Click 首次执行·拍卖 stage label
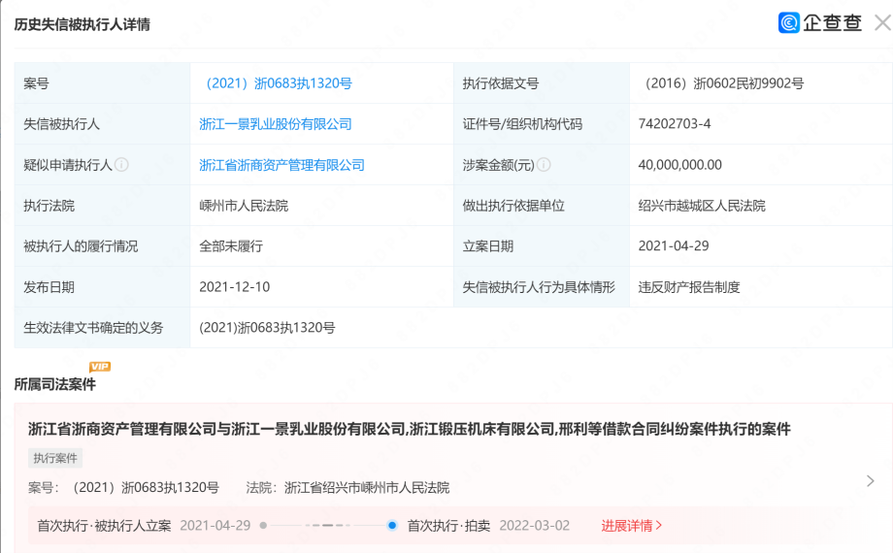Screen dimensions: 893x553 [448, 525]
